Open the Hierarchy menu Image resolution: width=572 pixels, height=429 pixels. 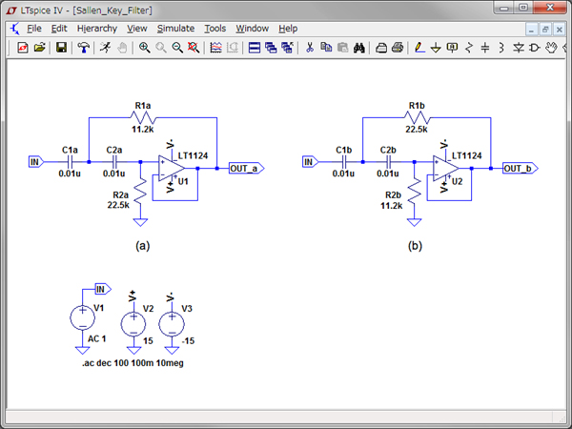(97, 29)
